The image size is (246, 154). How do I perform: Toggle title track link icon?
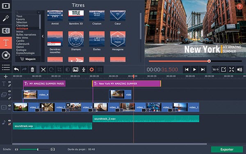pyautogui.click(x=9, y=86)
